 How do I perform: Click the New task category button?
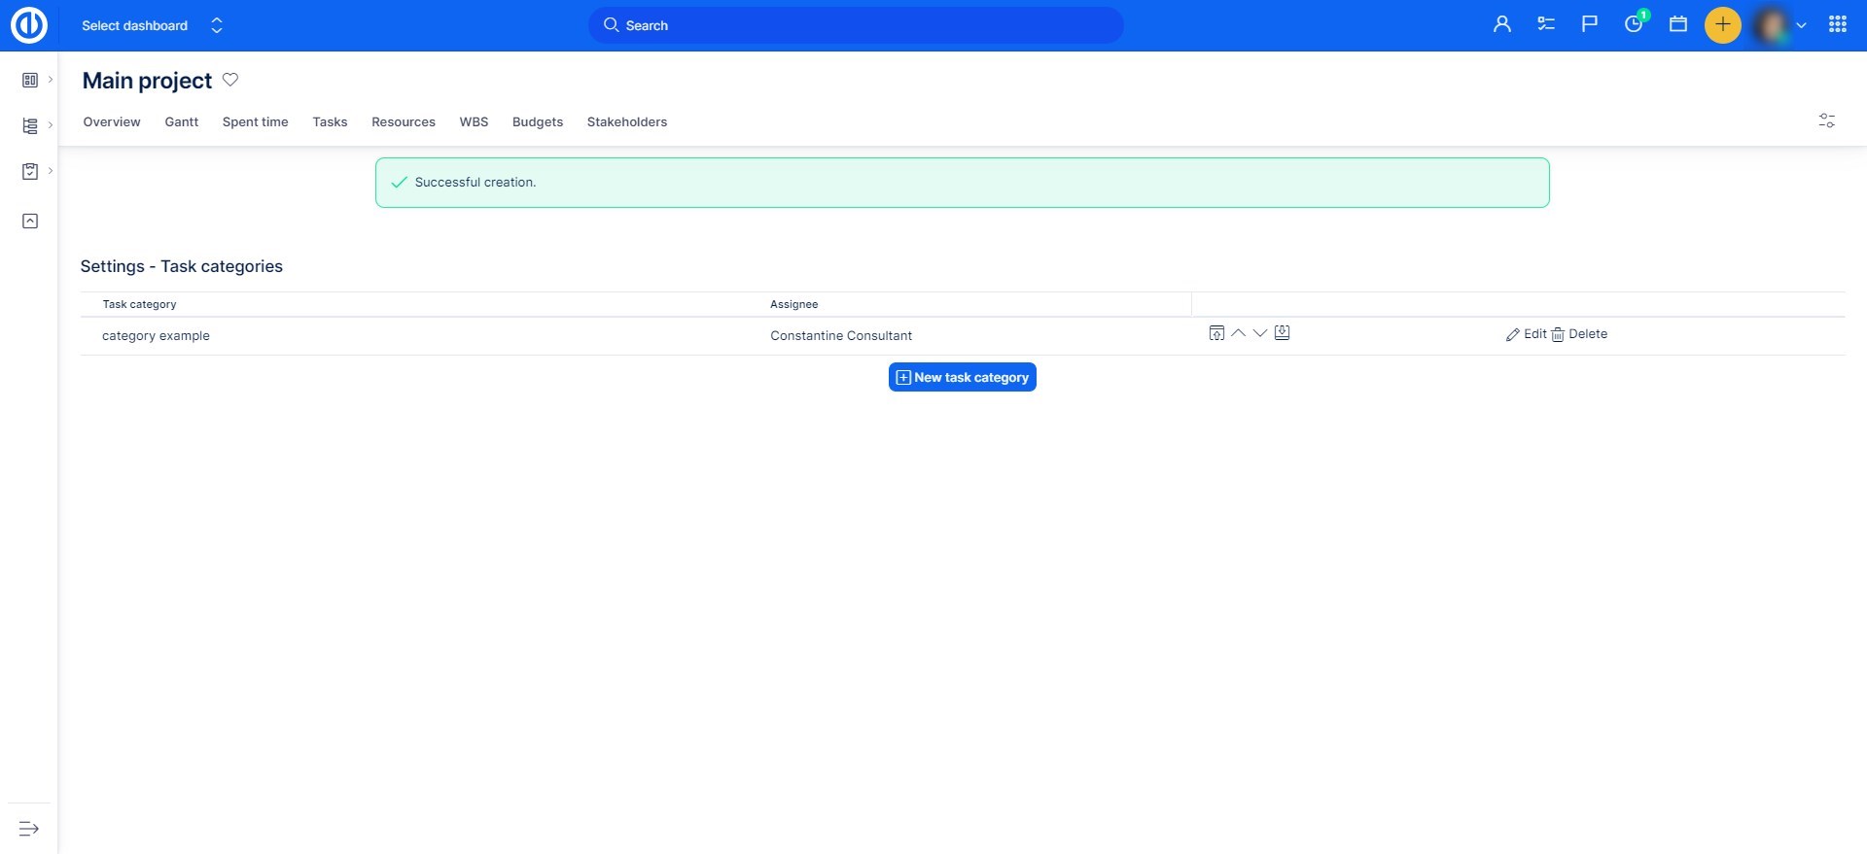point(962,377)
